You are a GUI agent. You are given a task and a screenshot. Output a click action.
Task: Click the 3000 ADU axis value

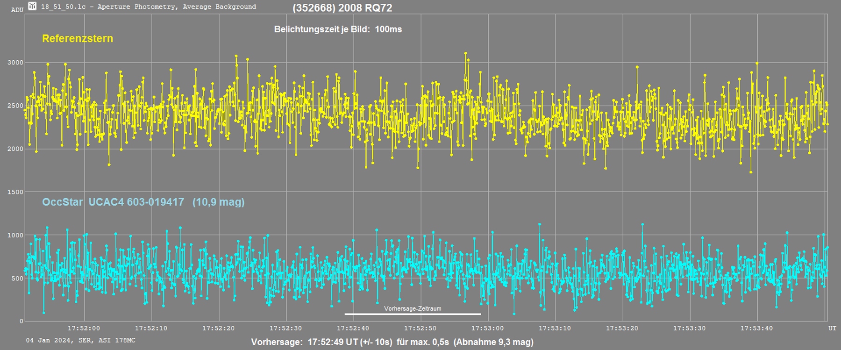pyautogui.click(x=15, y=63)
